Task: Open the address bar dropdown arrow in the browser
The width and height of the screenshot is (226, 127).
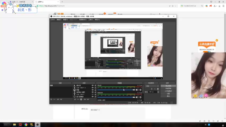Action: click(175, 6)
